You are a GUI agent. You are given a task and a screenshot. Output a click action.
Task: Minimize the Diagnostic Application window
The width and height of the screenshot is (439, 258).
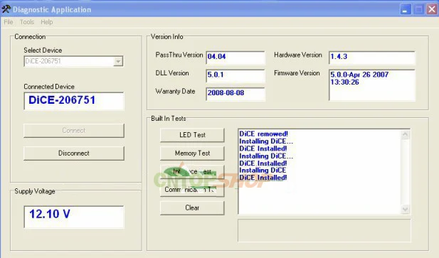[x=405, y=9]
